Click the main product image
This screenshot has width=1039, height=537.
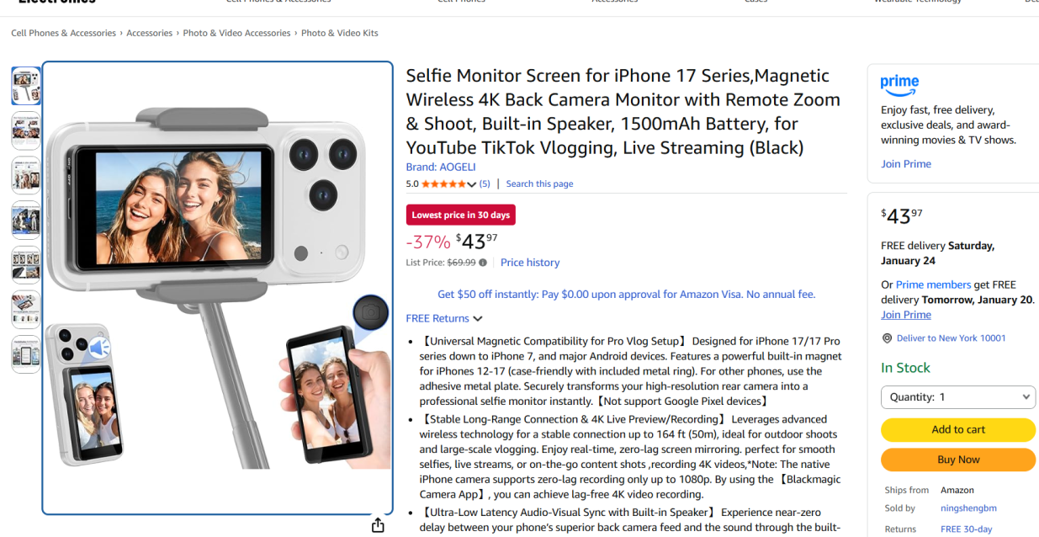tap(218, 288)
